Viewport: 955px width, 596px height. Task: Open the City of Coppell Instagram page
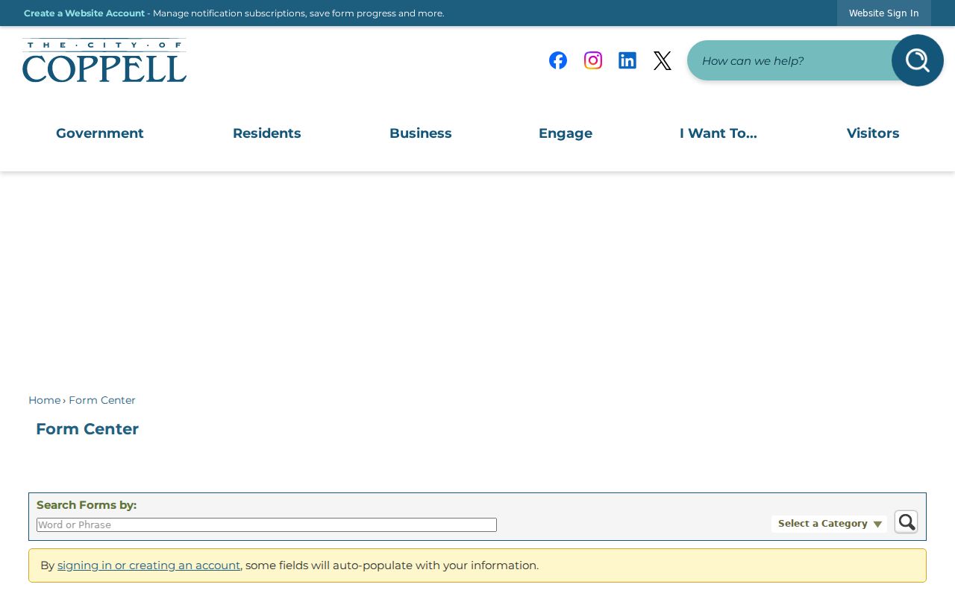pos(593,60)
